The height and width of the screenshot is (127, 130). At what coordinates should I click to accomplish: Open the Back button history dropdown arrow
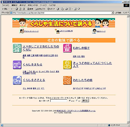(9, 9)
